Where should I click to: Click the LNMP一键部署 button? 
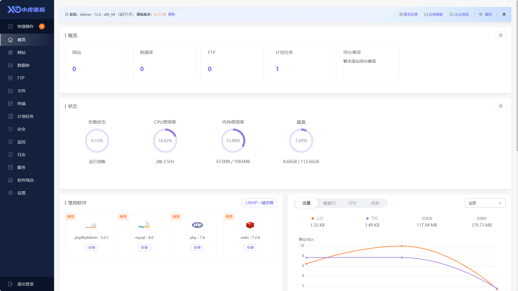pos(259,203)
